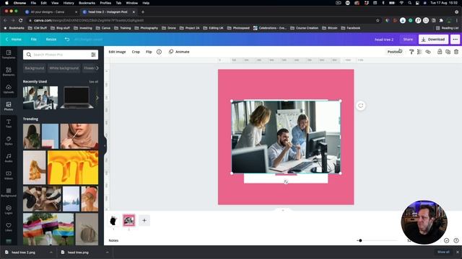Image resolution: width=462 pixels, height=259 pixels.
Task: Open the Styles sidebar tab
Action: [9, 141]
